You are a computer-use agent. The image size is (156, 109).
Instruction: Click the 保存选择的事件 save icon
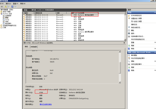[129, 64]
